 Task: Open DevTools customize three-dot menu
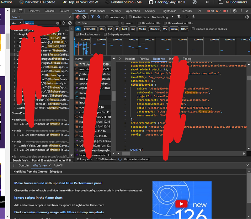tap(241, 11)
